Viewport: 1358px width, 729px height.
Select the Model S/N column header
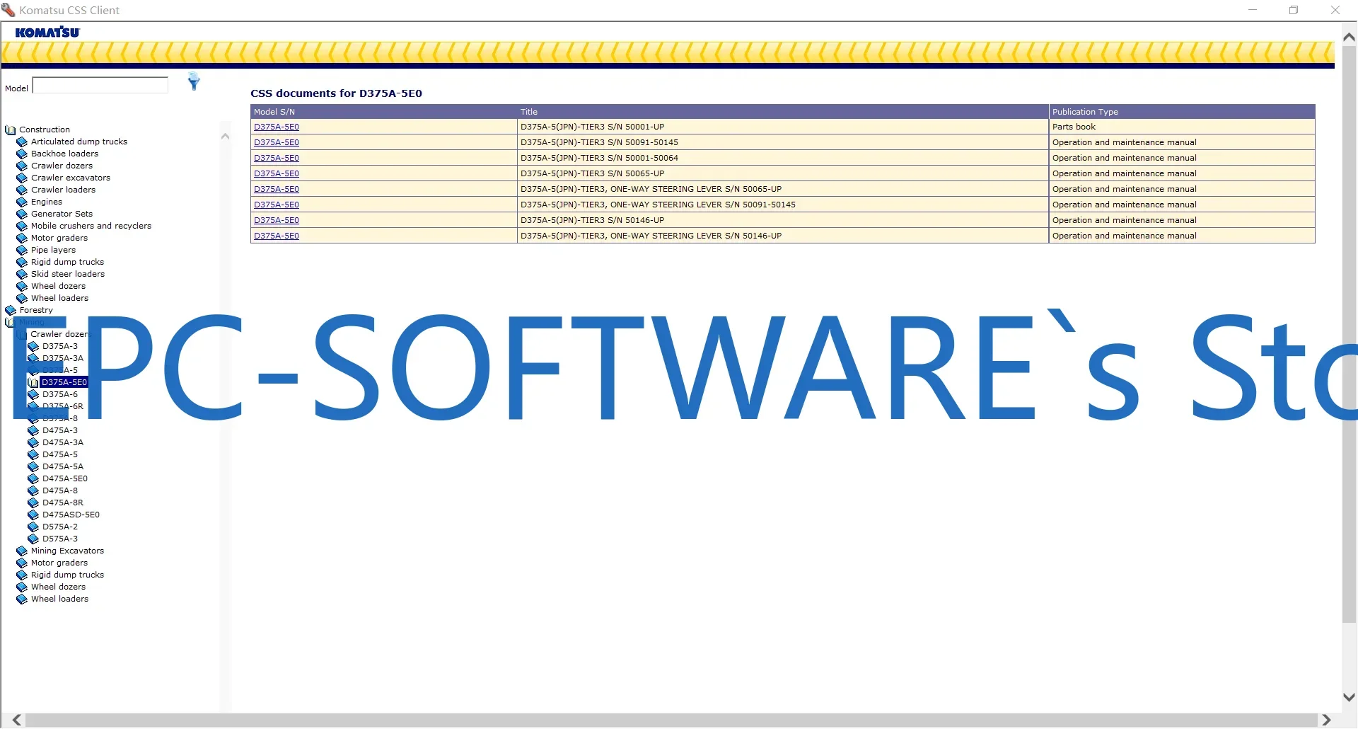(274, 111)
